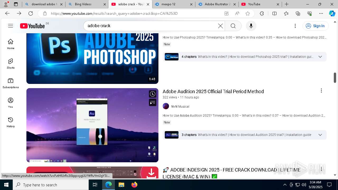Go back in the browser

click(x=7, y=13)
